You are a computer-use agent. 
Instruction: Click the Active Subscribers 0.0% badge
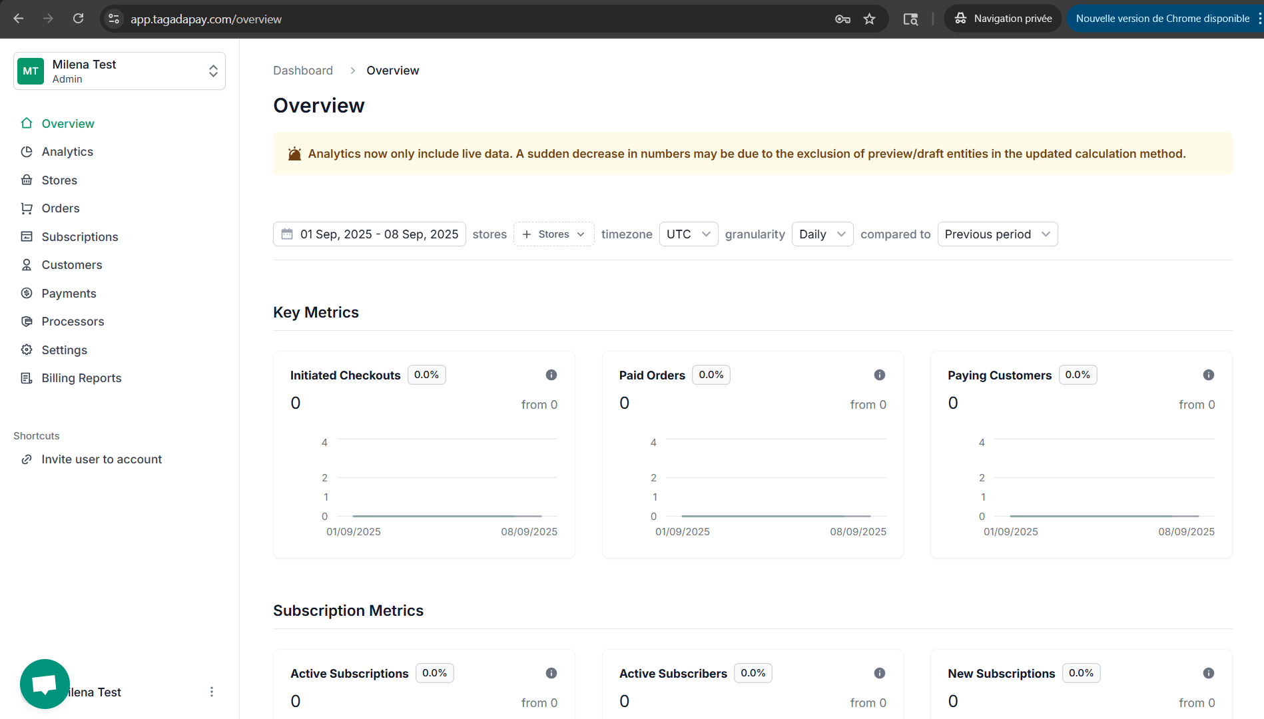click(x=753, y=673)
